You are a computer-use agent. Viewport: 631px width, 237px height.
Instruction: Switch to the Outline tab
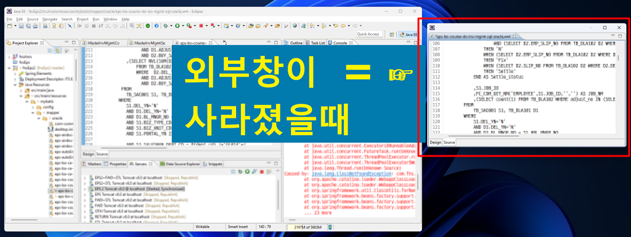pyautogui.click(x=294, y=42)
